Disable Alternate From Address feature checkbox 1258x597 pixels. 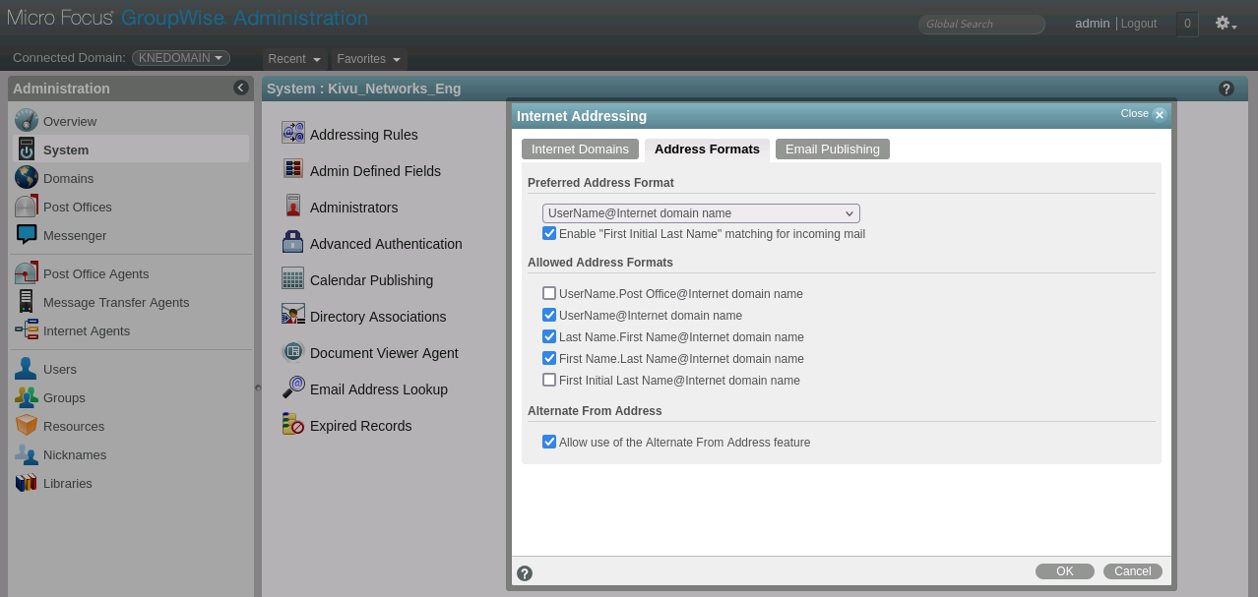[x=549, y=442]
